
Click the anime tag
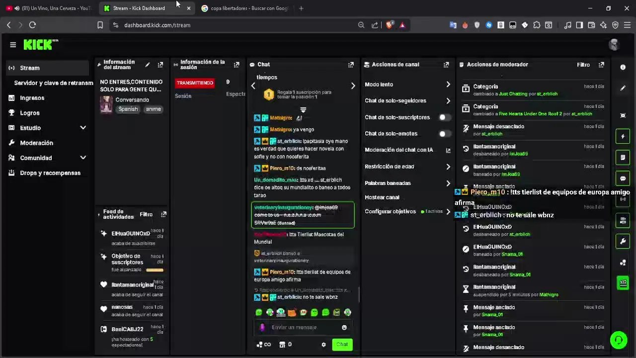click(x=154, y=109)
